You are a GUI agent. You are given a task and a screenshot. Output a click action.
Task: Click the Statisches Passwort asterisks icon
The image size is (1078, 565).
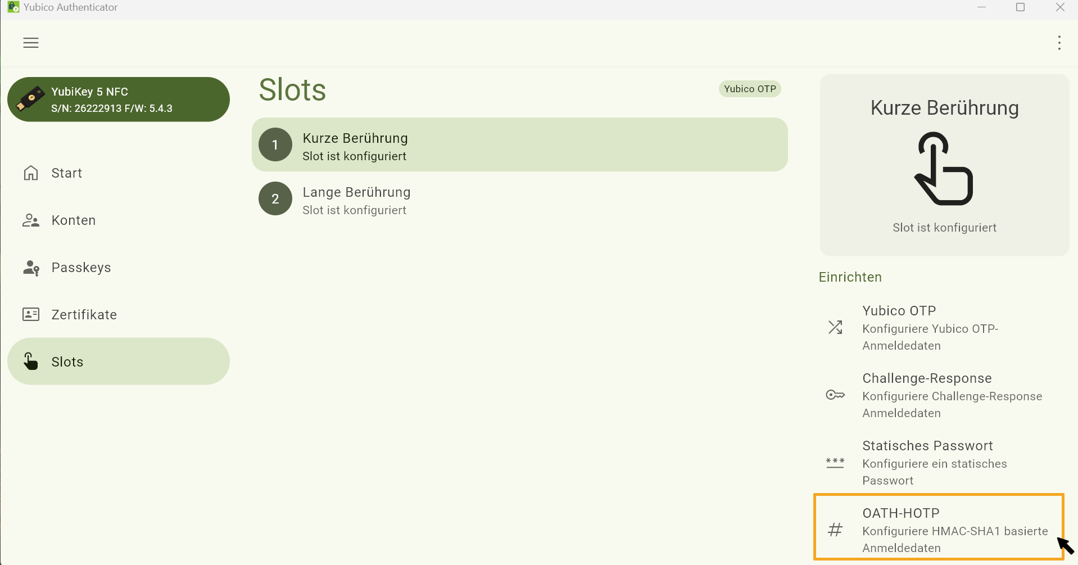coord(835,462)
